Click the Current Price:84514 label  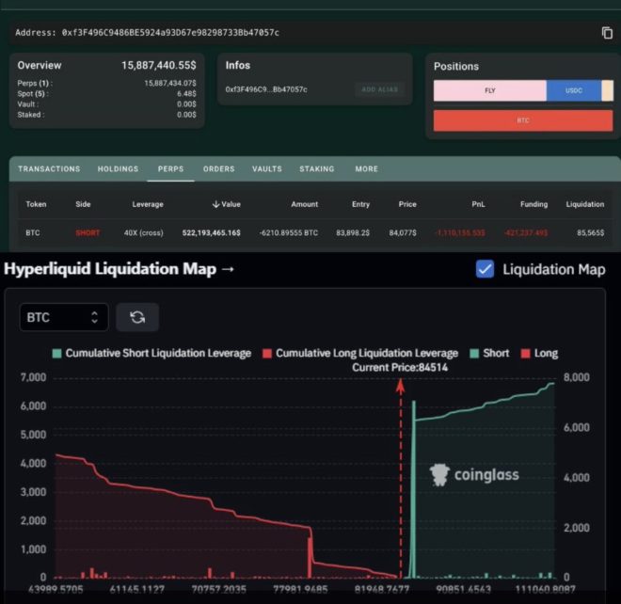coord(400,368)
